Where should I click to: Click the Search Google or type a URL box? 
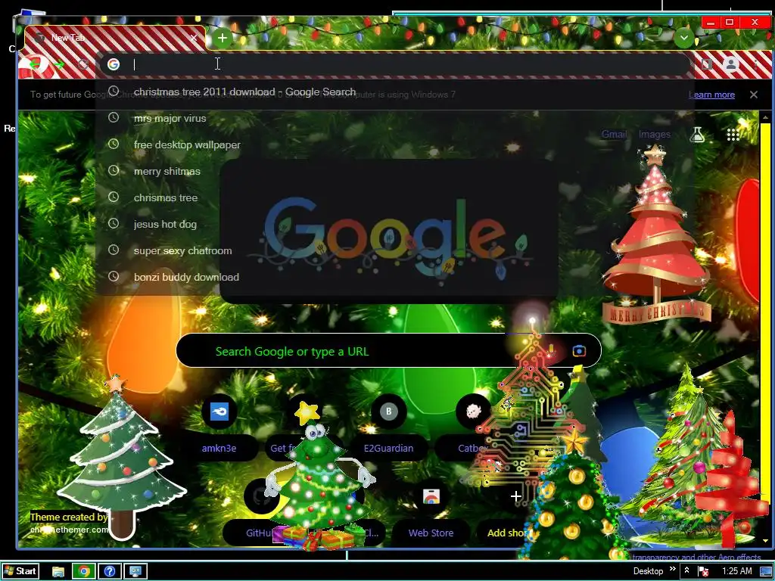388,351
